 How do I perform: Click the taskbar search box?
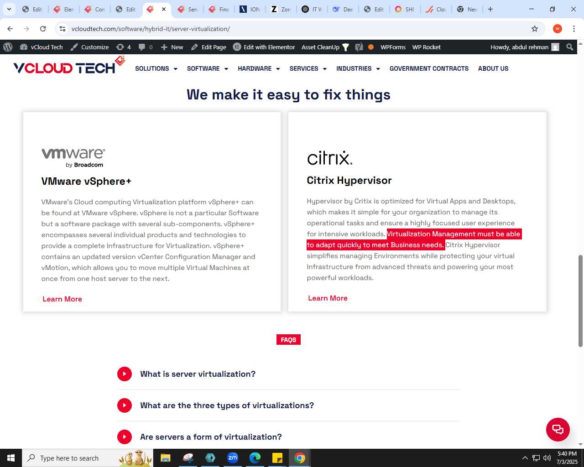tap(88, 458)
